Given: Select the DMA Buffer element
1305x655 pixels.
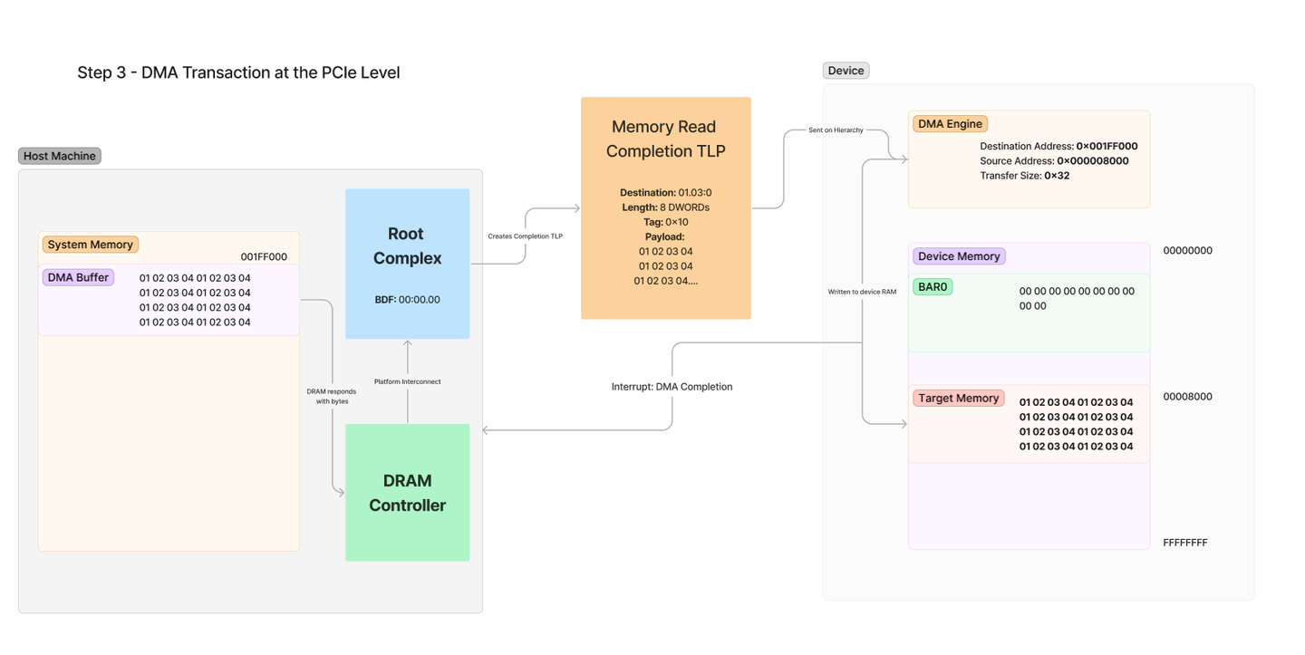Looking at the screenshot, I should pyautogui.click(x=78, y=276).
